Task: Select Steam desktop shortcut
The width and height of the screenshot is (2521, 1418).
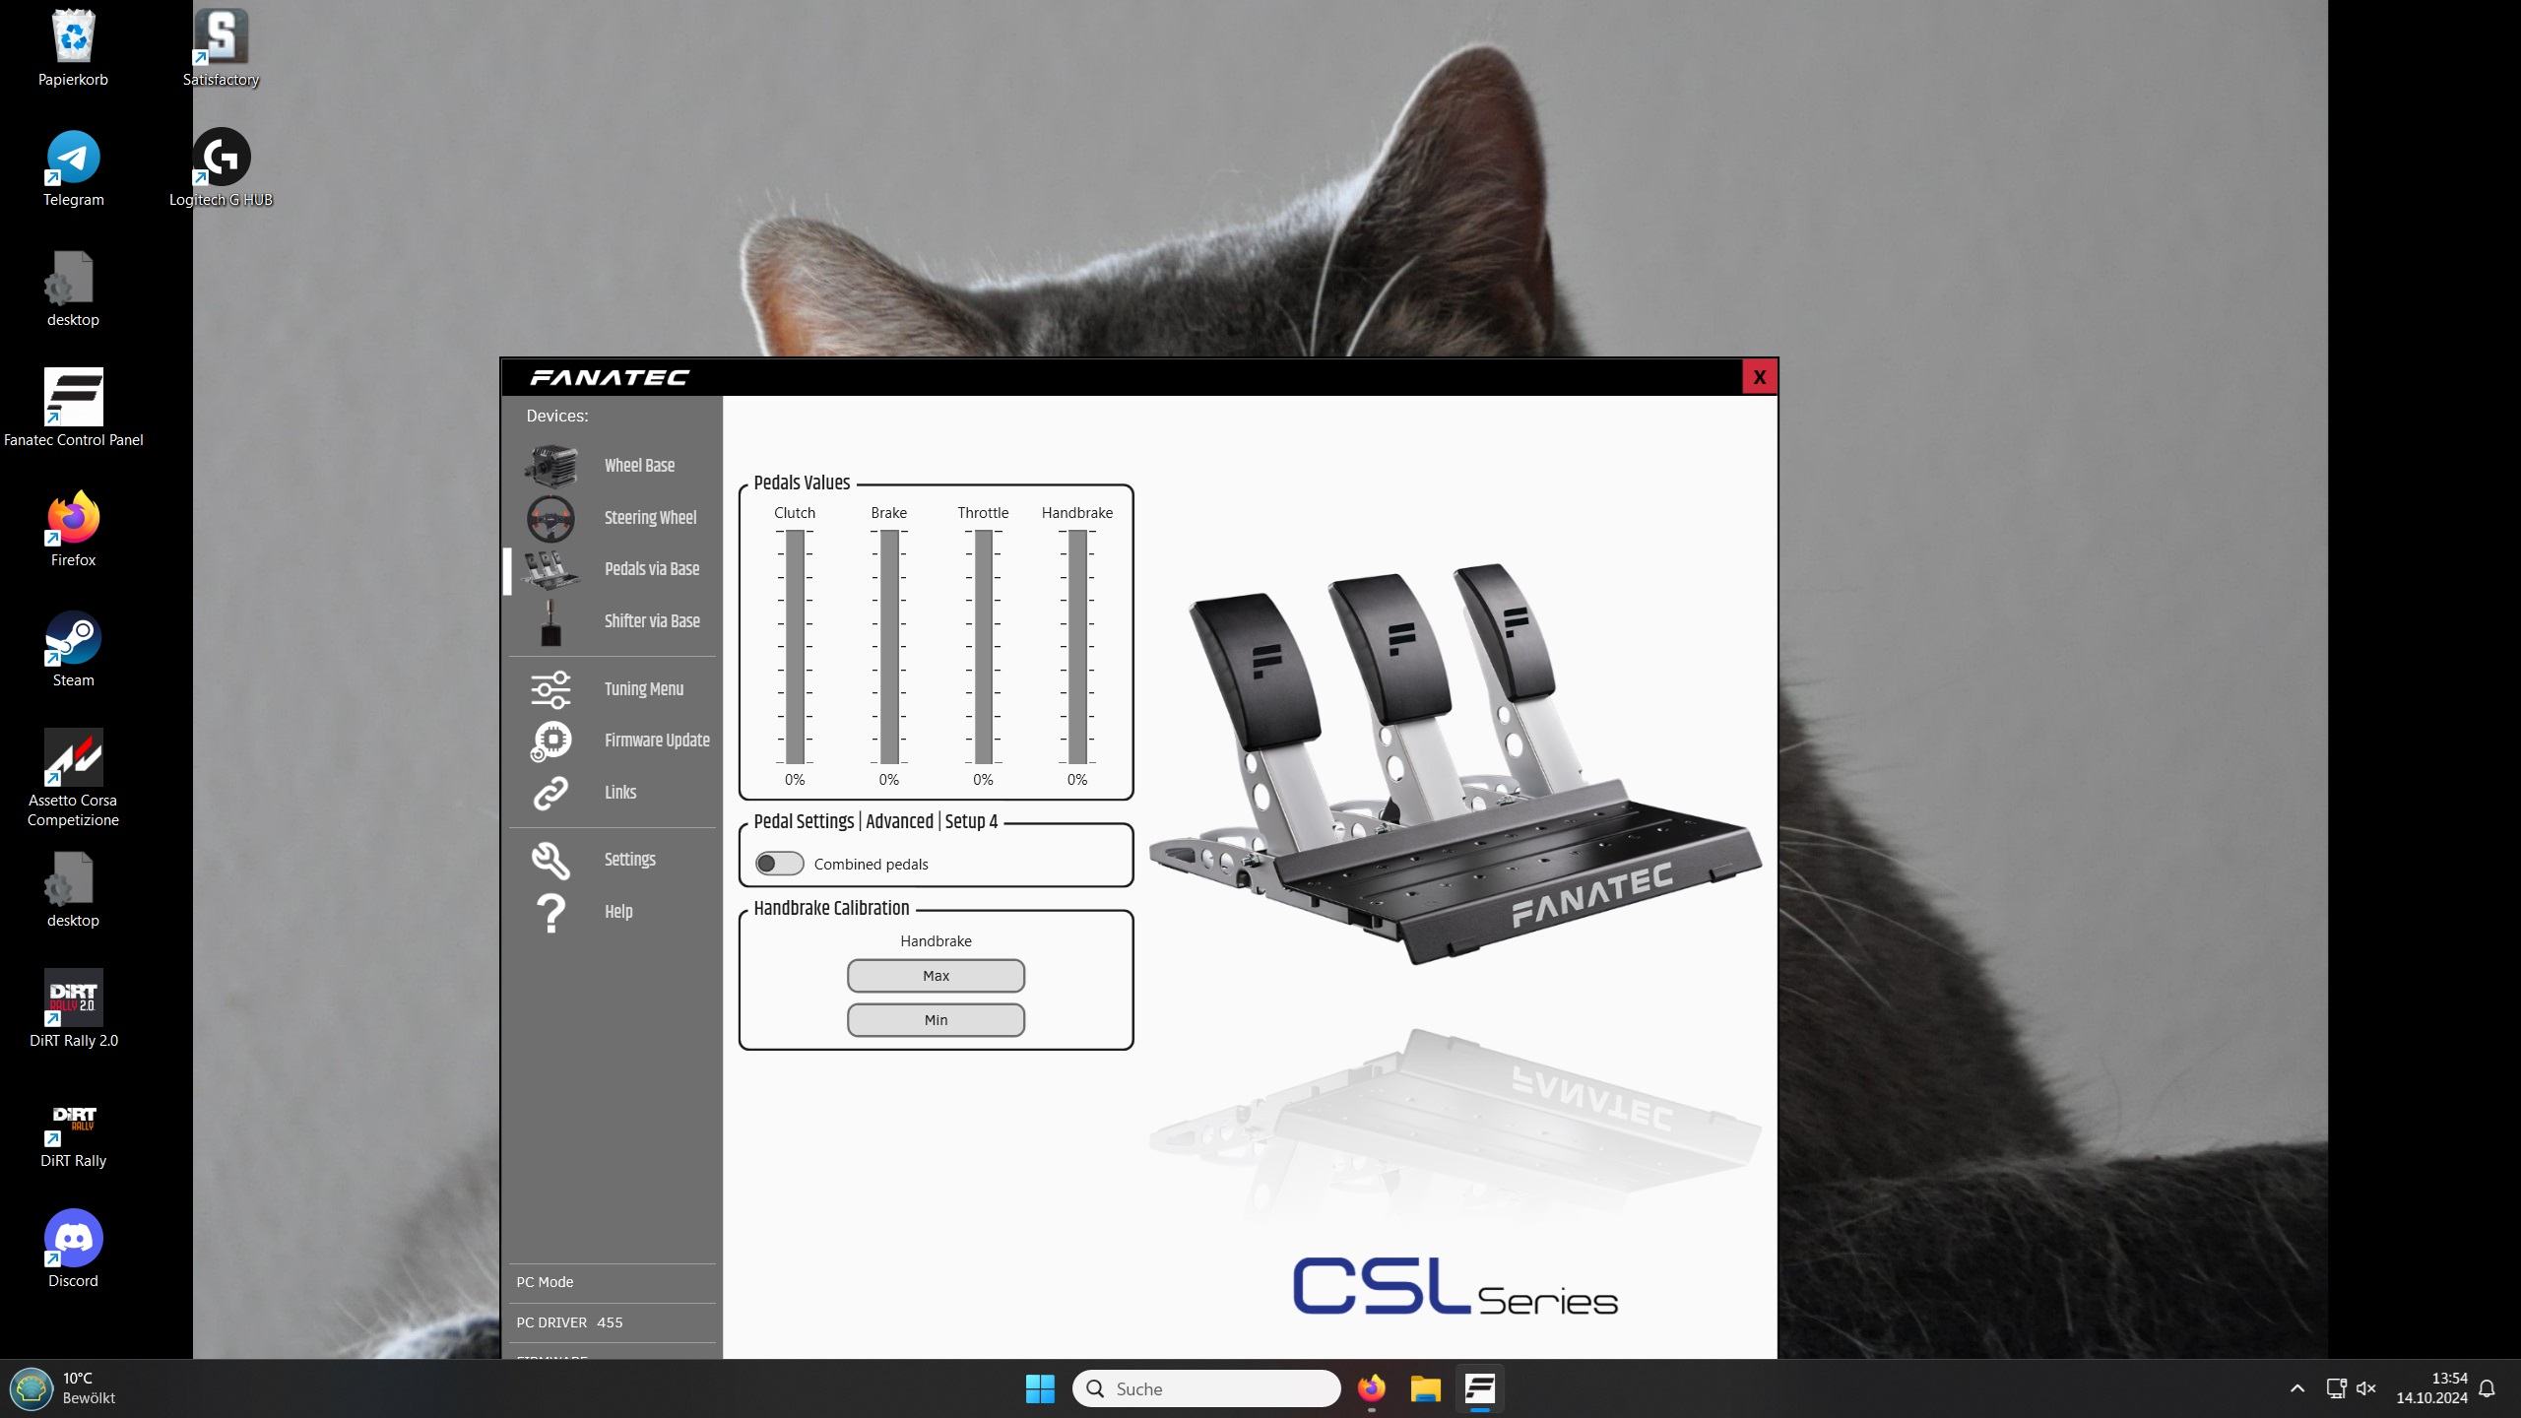Action: pyautogui.click(x=73, y=649)
